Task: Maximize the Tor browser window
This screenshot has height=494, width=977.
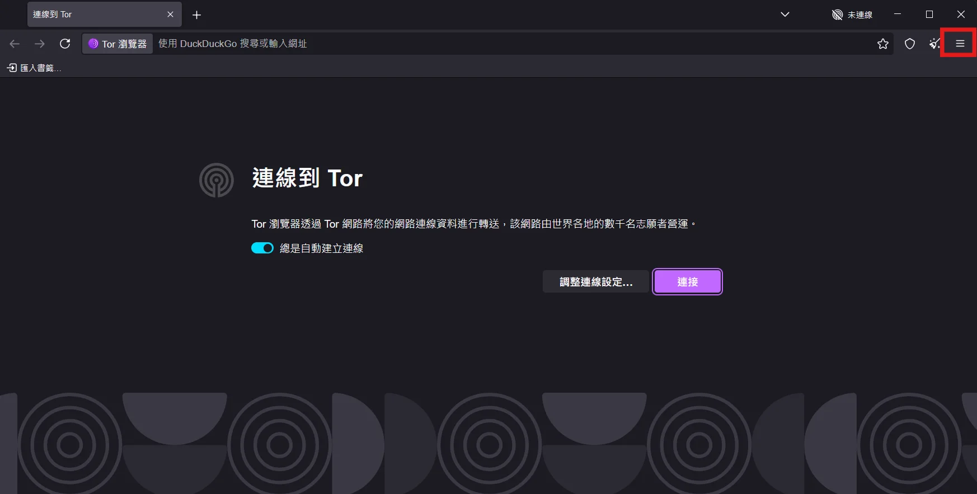Action: click(929, 15)
